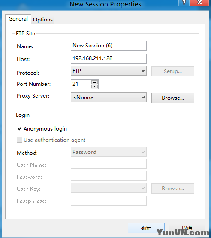Click into the Port Number field
This screenshot has height=238, width=211.
pyautogui.click(x=81, y=84)
